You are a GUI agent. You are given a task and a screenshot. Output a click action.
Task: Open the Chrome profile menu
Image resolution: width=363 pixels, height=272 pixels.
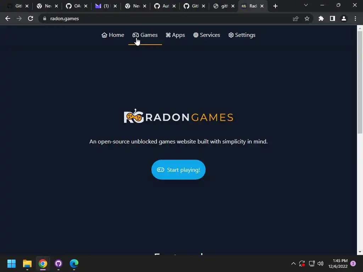344,18
